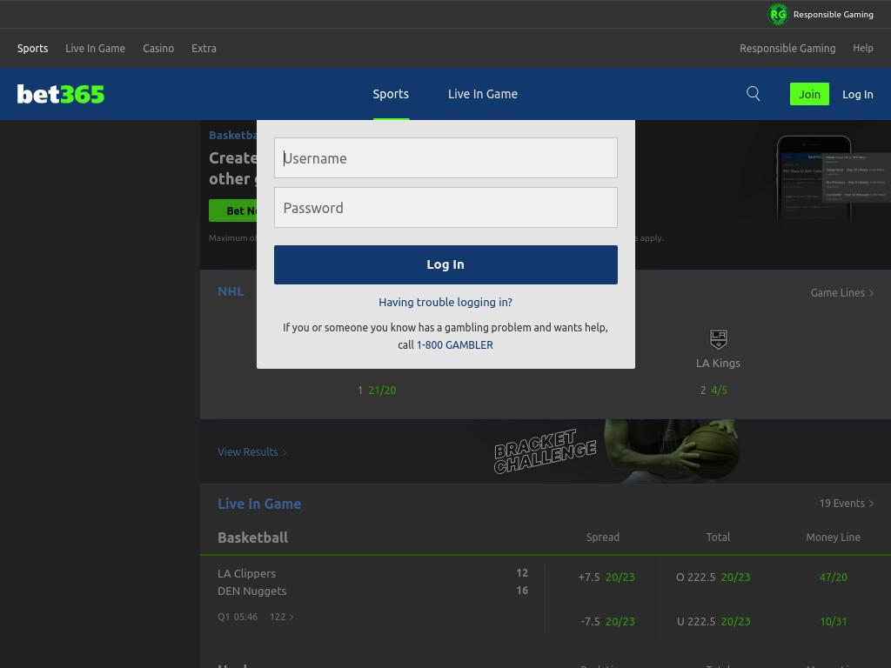The image size is (891, 668).
Task: Click DEN Nuggets team name
Action: [251, 591]
